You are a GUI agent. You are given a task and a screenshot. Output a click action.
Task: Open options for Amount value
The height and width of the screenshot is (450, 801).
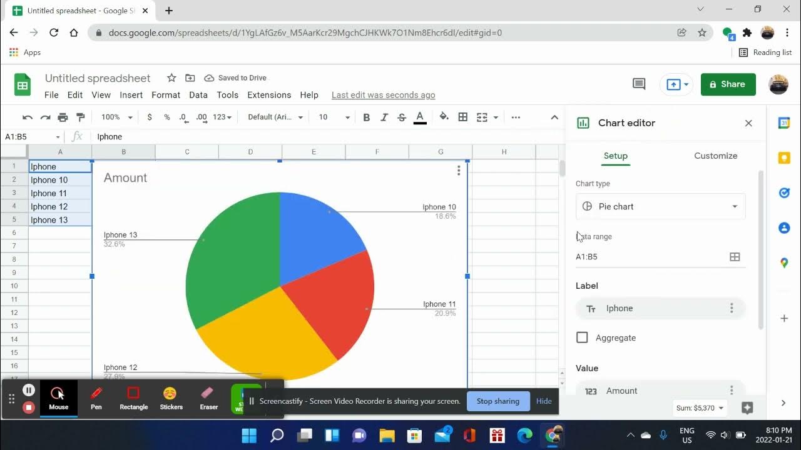point(731,391)
